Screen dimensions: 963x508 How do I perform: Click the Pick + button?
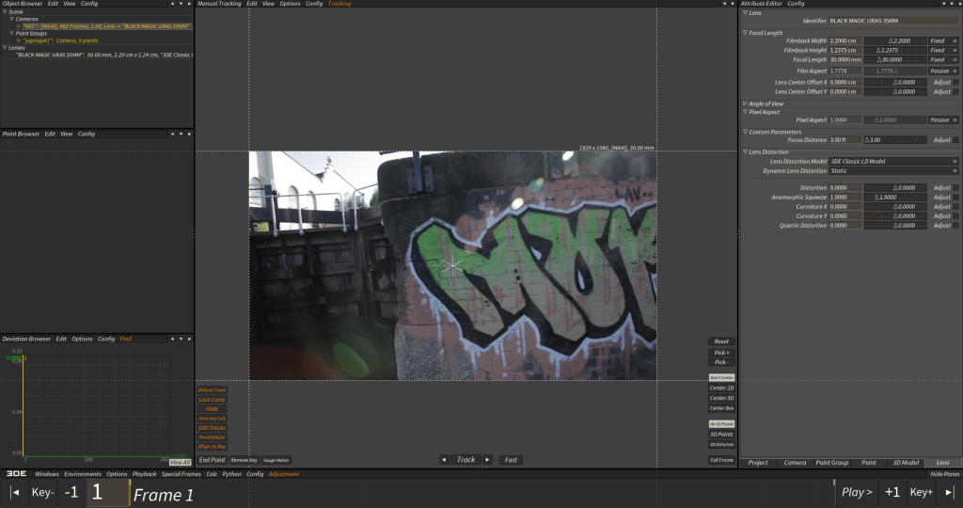coord(721,353)
